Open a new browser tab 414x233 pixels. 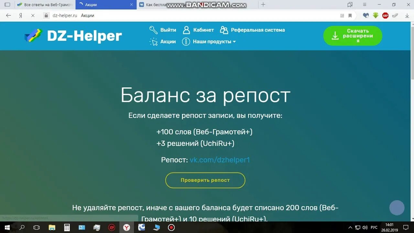(x=263, y=5)
